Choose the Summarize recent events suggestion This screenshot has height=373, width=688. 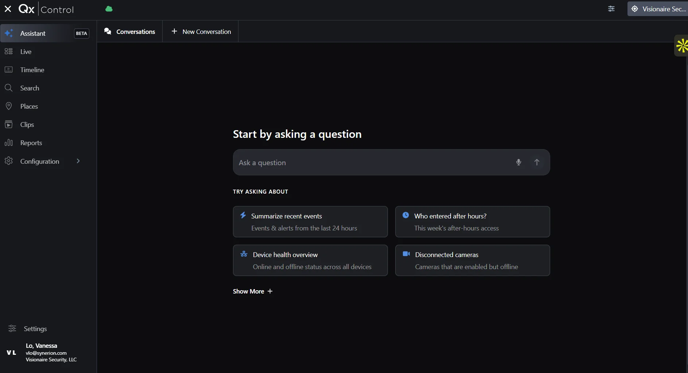310,222
